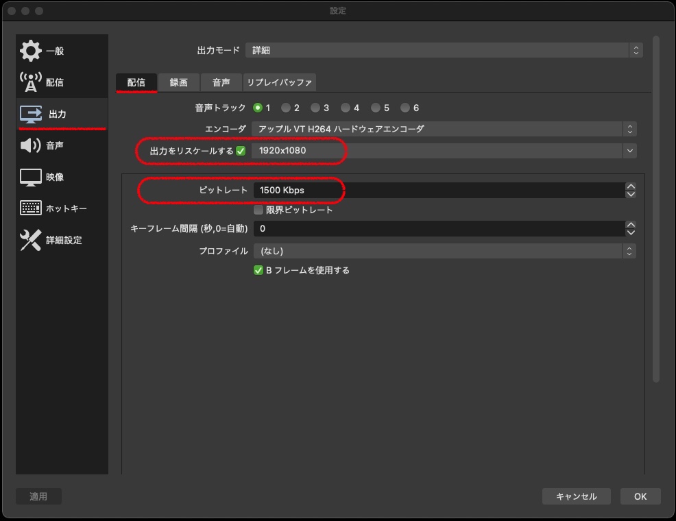
Task: Select the 配信 antenna icon in sidebar
Action: coord(31,82)
